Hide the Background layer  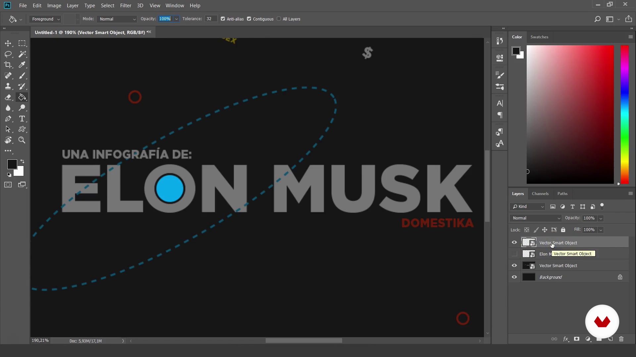pyautogui.click(x=514, y=277)
